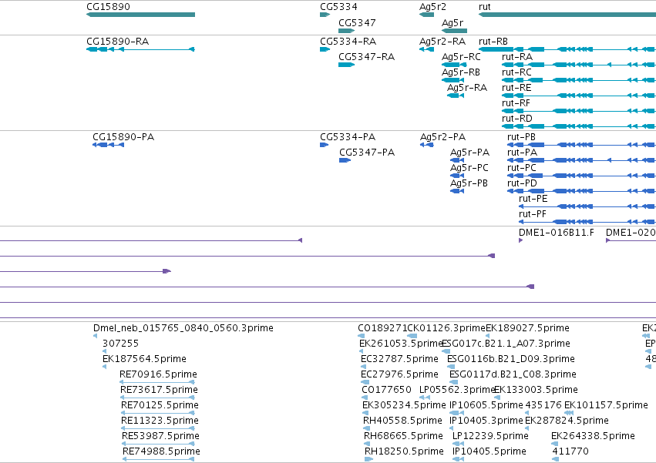Viewport: 656px width, 463px height.
Task: Click protein label CG5334-PA
Action: pos(348,137)
